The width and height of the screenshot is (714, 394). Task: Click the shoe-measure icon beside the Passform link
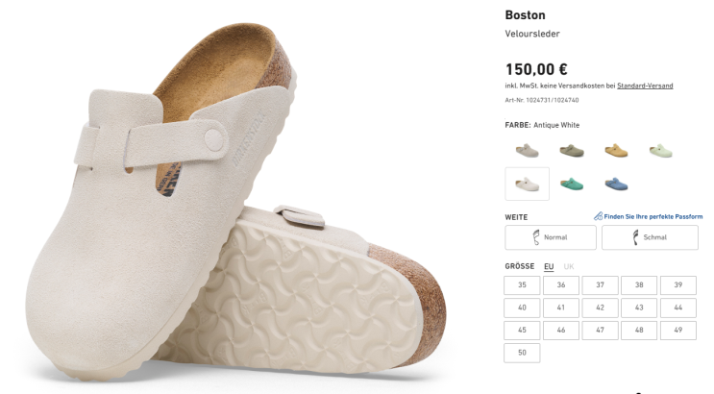point(598,216)
